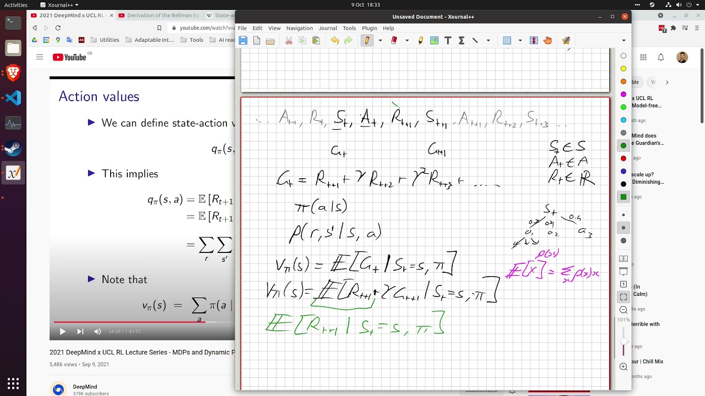The width and height of the screenshot is (705, 396).
Task: Play the YouTube video
Action: [62, 331]
